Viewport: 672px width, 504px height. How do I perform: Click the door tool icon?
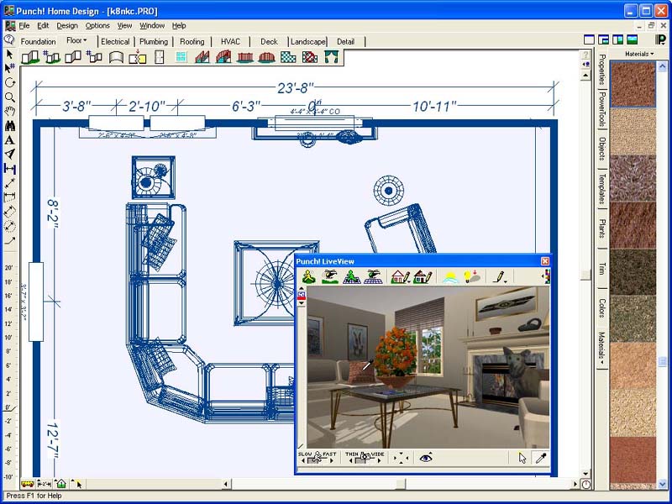point(159,57)
